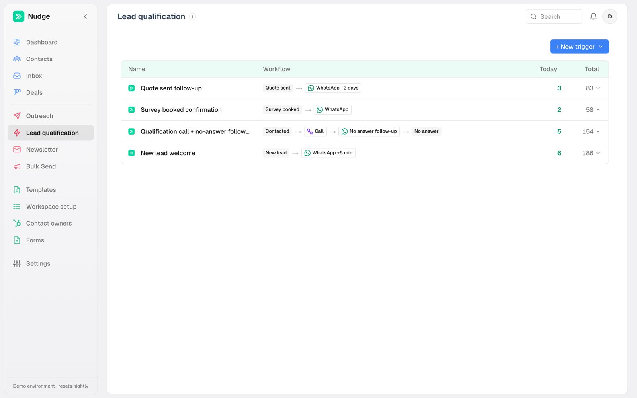Expand the total 58 chevron
The width and height of the screenshot is (637, 398).
[598, 110]
